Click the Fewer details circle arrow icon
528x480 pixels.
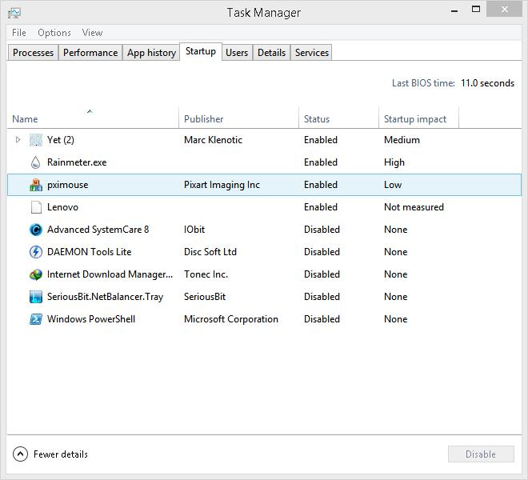coord(20,454)
